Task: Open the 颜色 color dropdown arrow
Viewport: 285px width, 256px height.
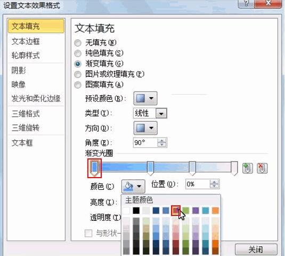Action: 139,186
